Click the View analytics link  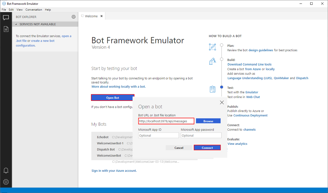(238, 144)
